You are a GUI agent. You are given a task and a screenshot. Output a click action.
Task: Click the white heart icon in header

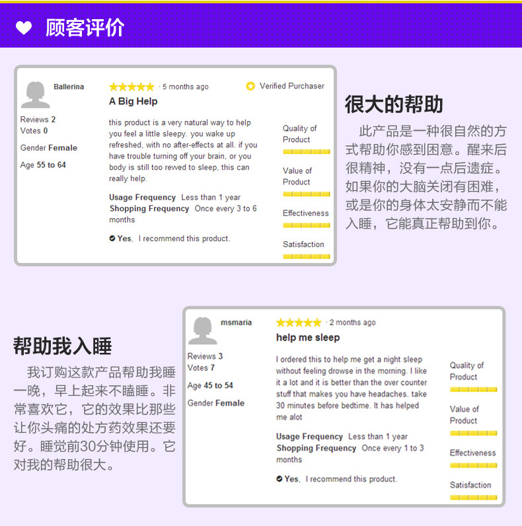pyautogui.click(x=24, y=28)
